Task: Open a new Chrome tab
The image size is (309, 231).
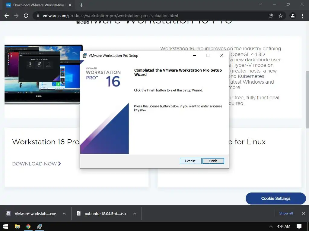Action: click(x=81, y=5)
